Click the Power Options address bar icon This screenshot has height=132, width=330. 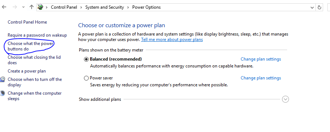click(x=40, y=7)
